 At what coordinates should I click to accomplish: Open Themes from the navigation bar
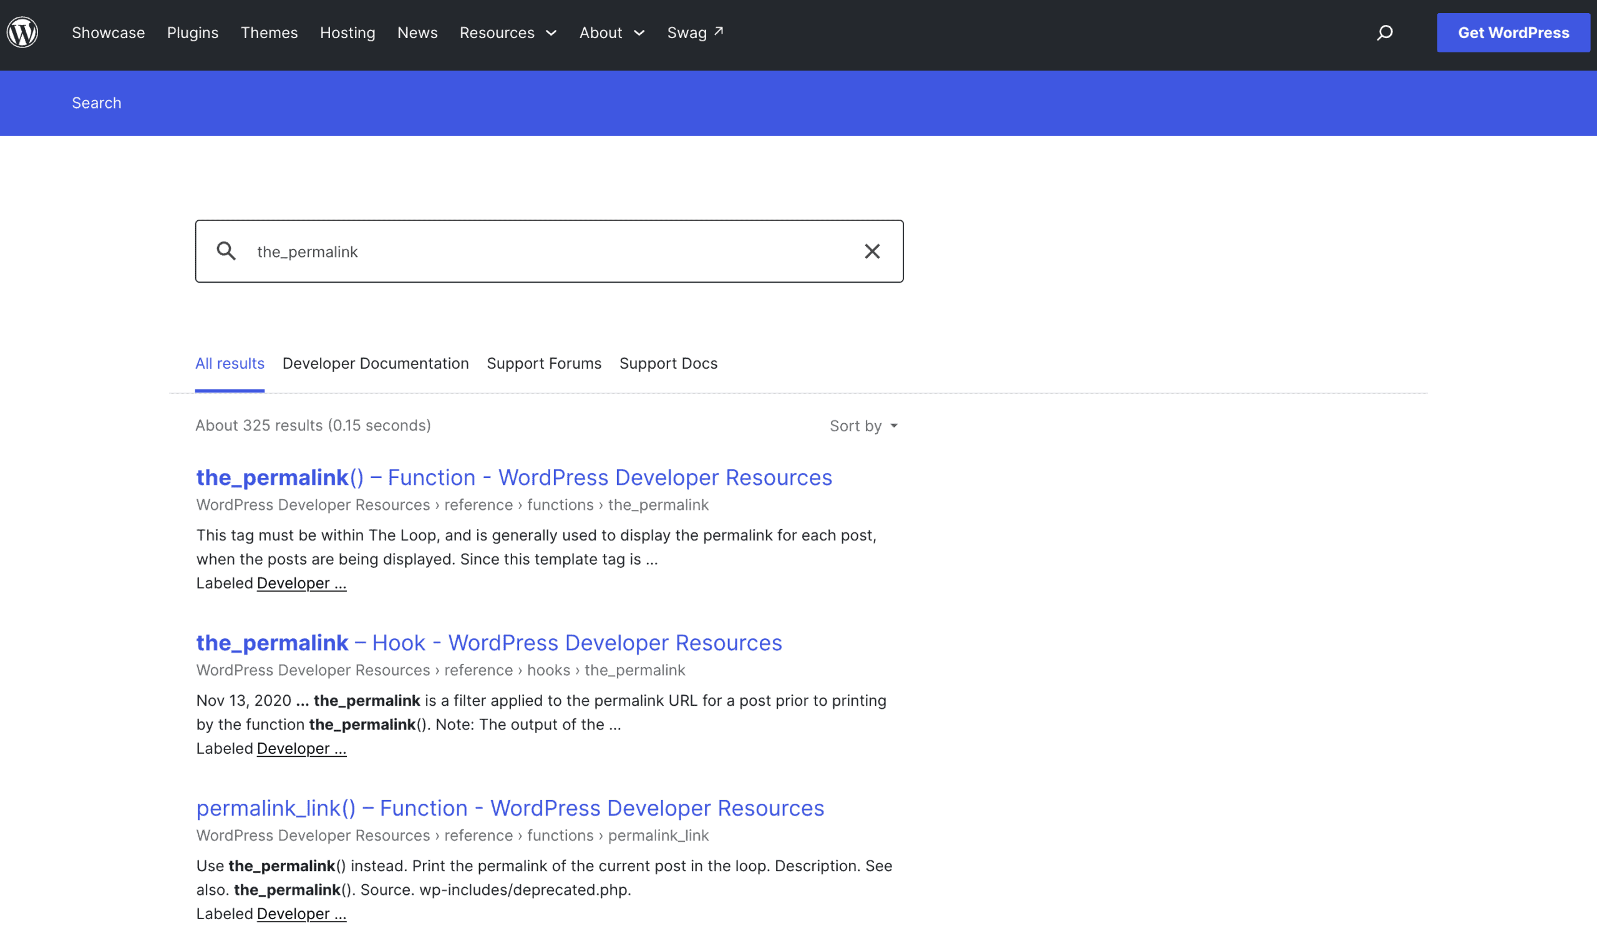coord(269,32)
